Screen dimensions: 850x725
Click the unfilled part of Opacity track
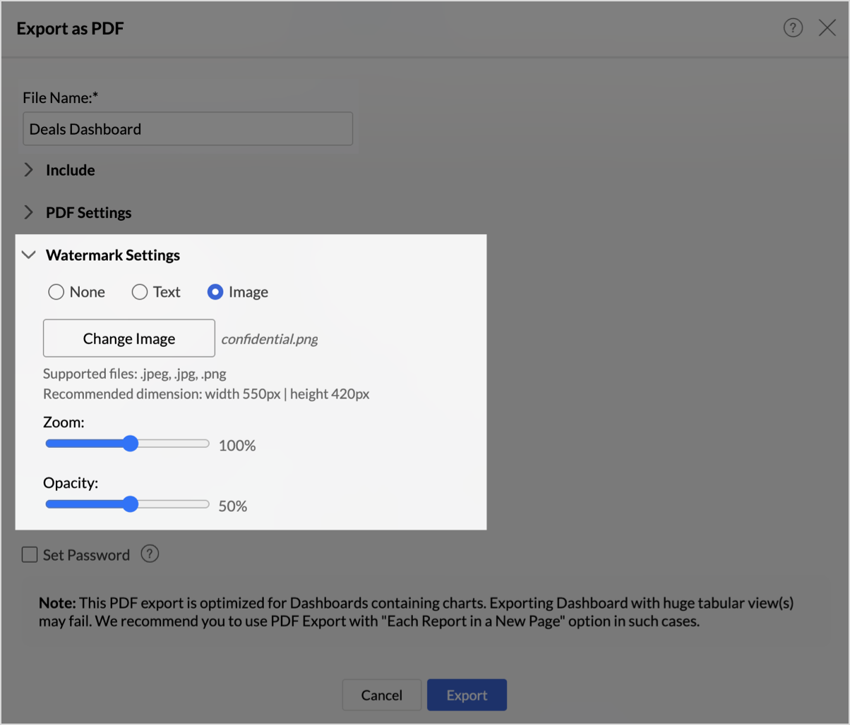coord(174,504)
